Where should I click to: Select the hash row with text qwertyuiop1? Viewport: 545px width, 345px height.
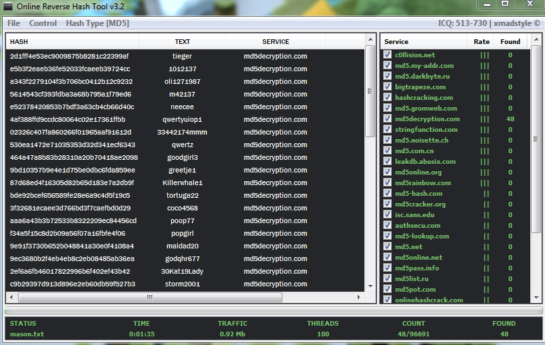point(182,120)
